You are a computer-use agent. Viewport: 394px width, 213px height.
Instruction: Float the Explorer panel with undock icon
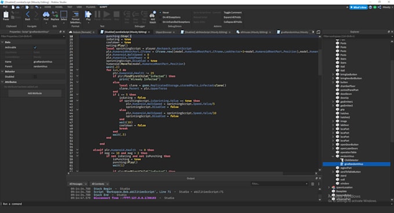389,32
